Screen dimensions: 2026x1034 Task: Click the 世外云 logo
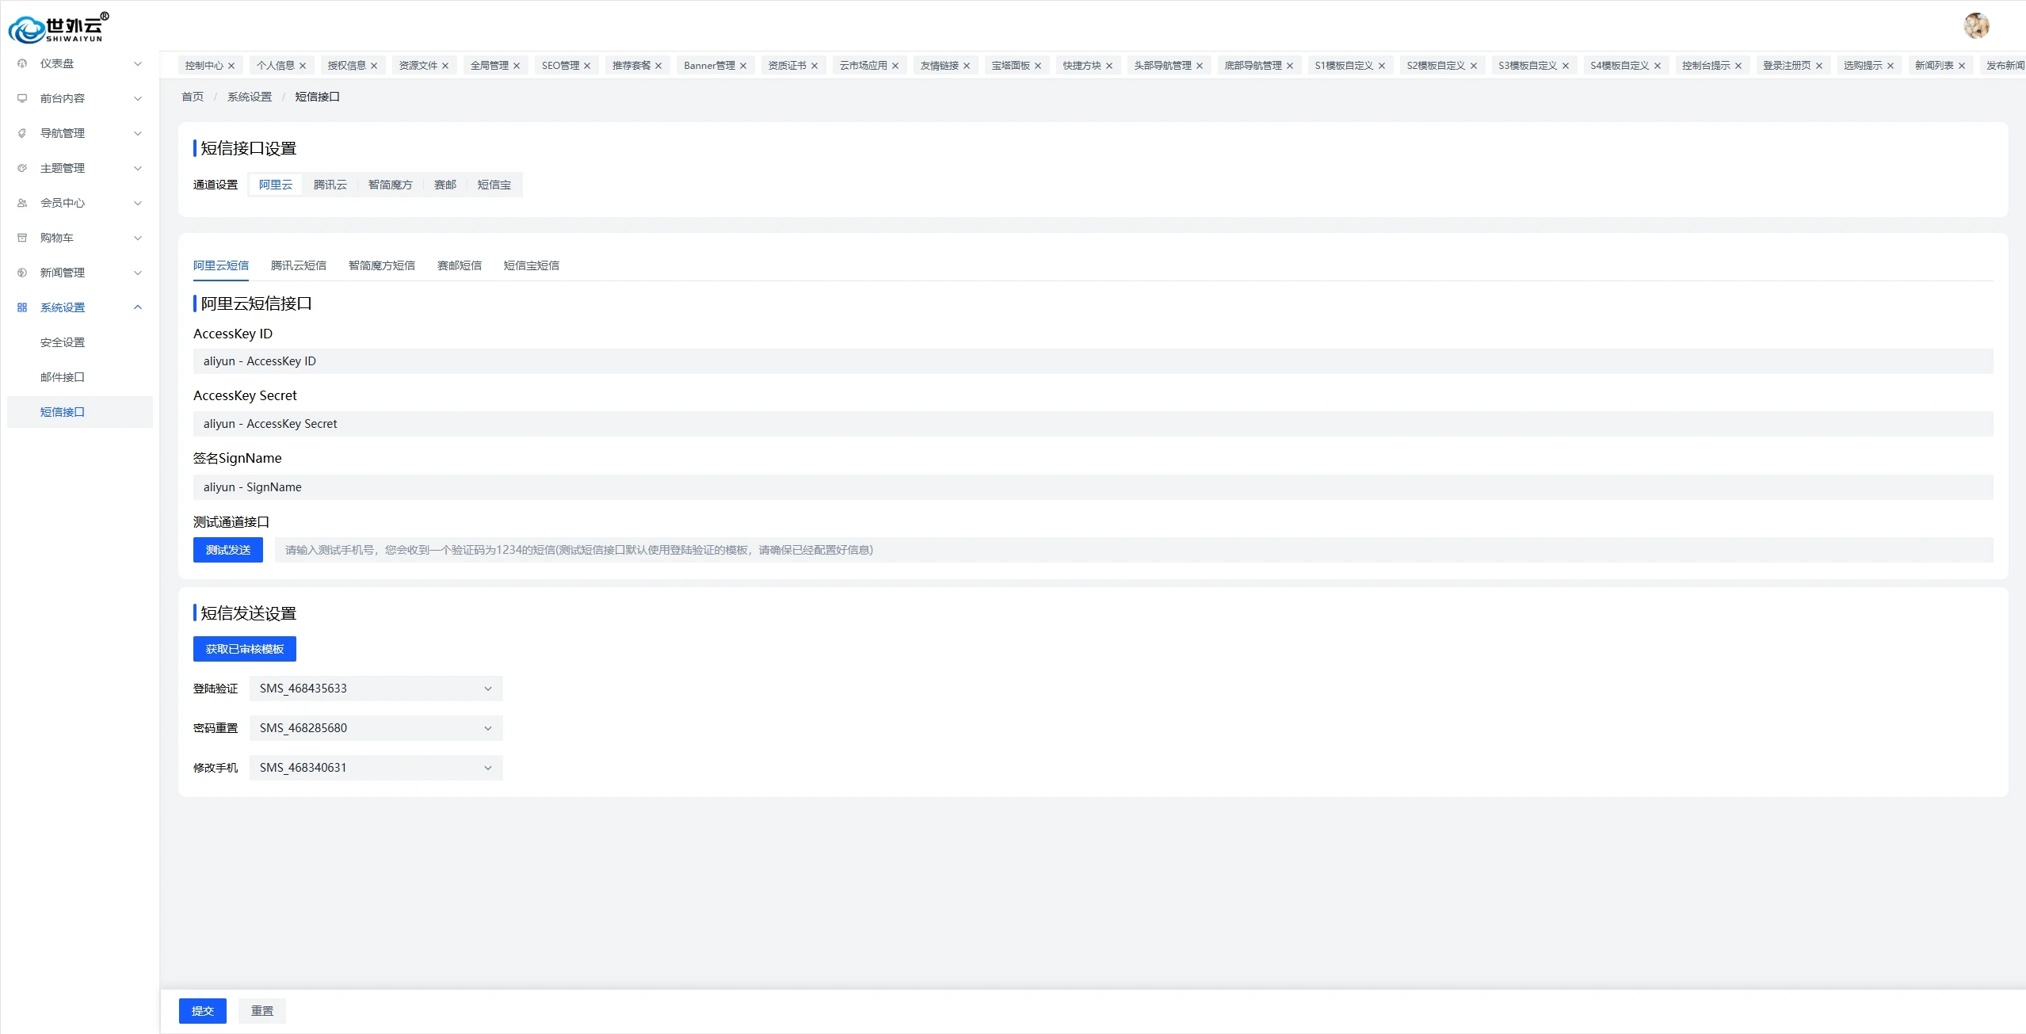[x=58, y=28]
